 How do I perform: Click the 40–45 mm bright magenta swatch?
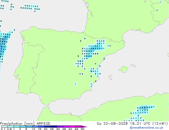(x=72, y=127)
